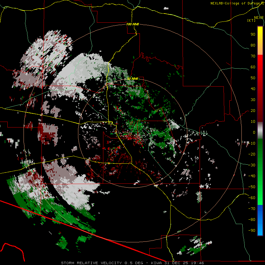Screen dimensions: 265x265
Task: Select the -30 value on velocity scale
Action: 252,165
